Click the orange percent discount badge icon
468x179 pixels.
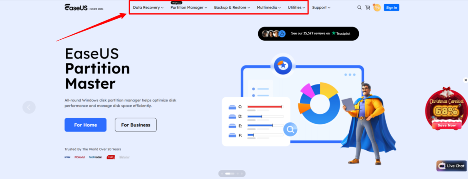click(377, 7)
